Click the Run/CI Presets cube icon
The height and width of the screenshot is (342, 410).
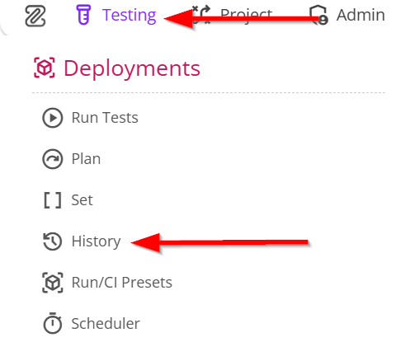click(53, 283)
